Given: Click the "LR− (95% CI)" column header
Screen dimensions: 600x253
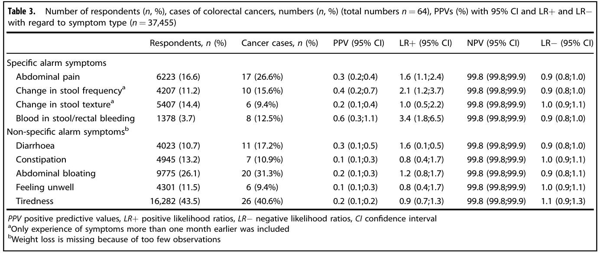Looking at the screenshot, I should (x=567, y=43).
